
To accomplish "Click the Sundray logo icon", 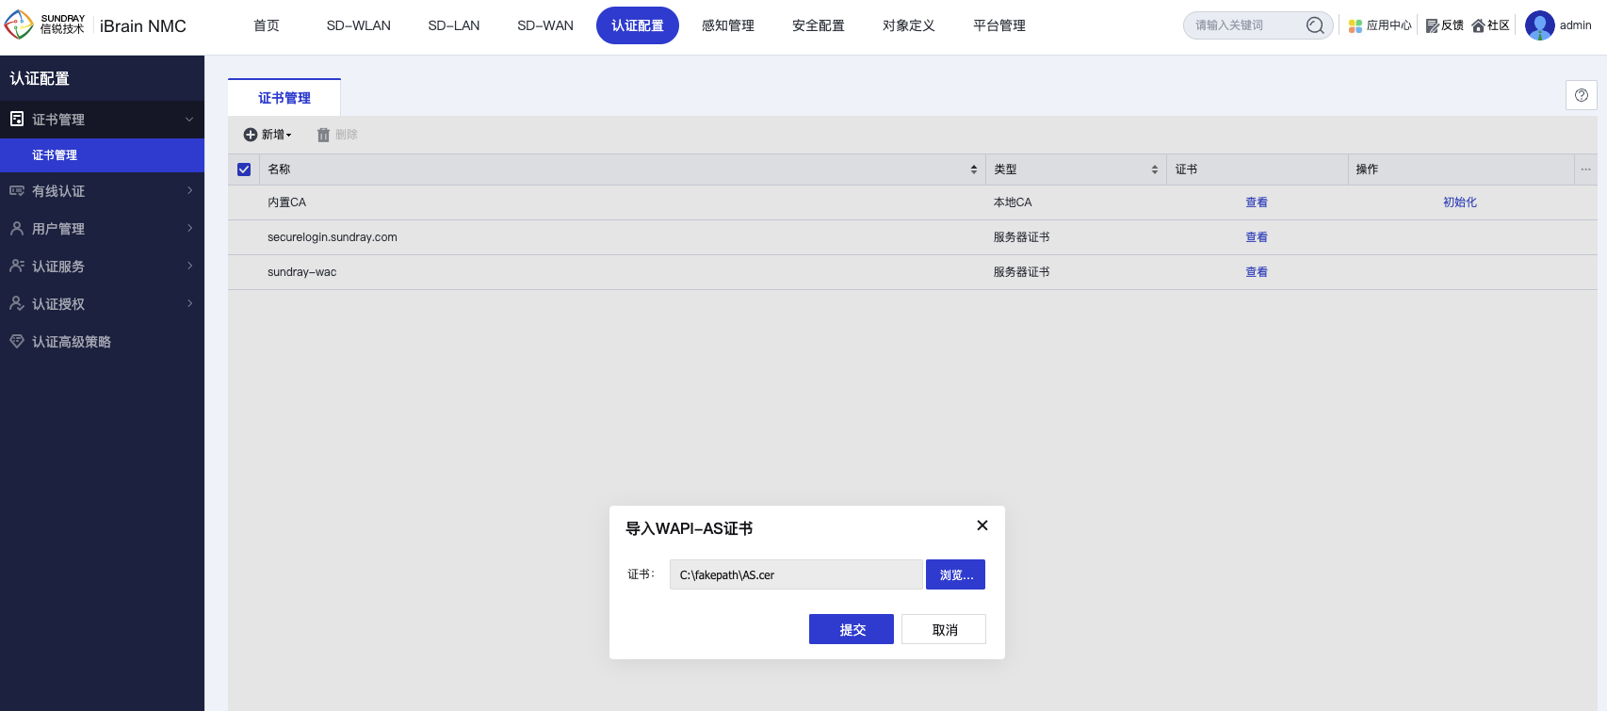I will click(19, 25).
